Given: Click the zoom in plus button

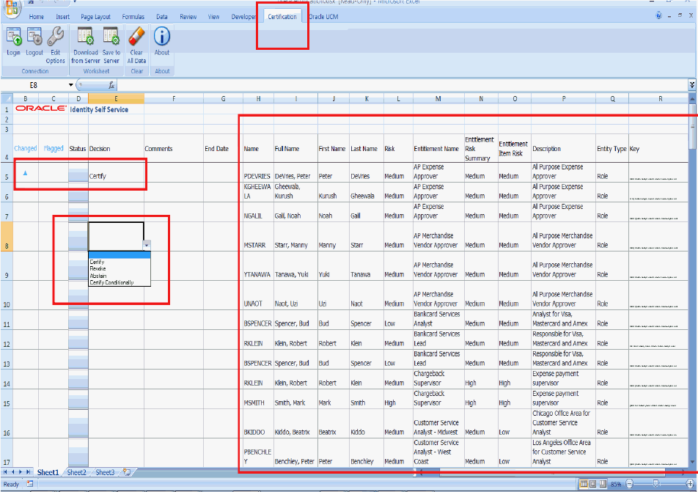Looking at the screenshot, I should point(690,484).
